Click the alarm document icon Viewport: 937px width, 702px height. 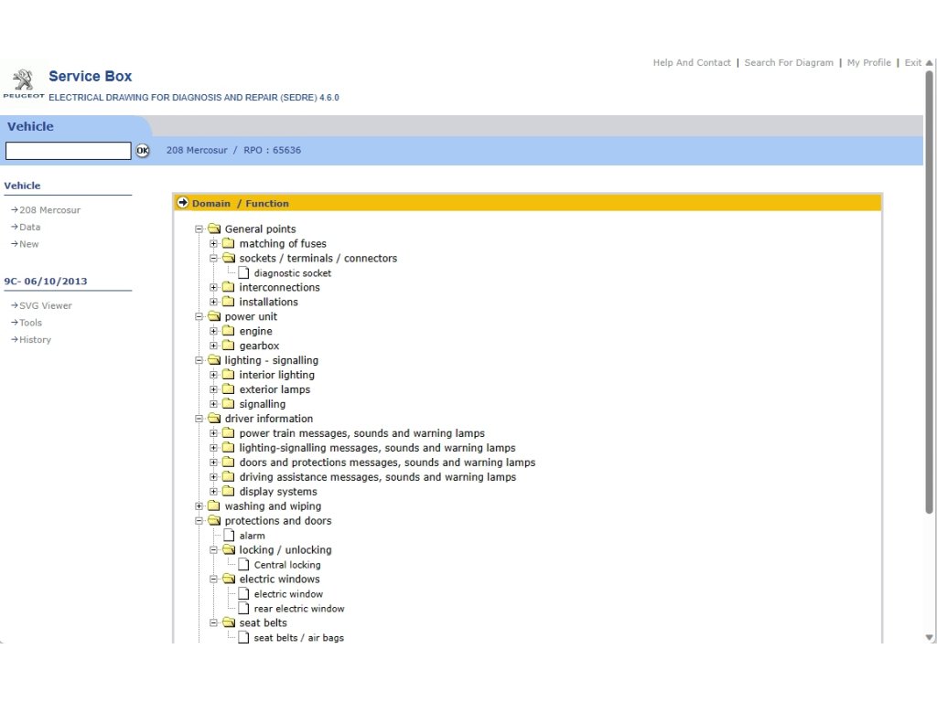pyautogui.click(x=229, y=536)
